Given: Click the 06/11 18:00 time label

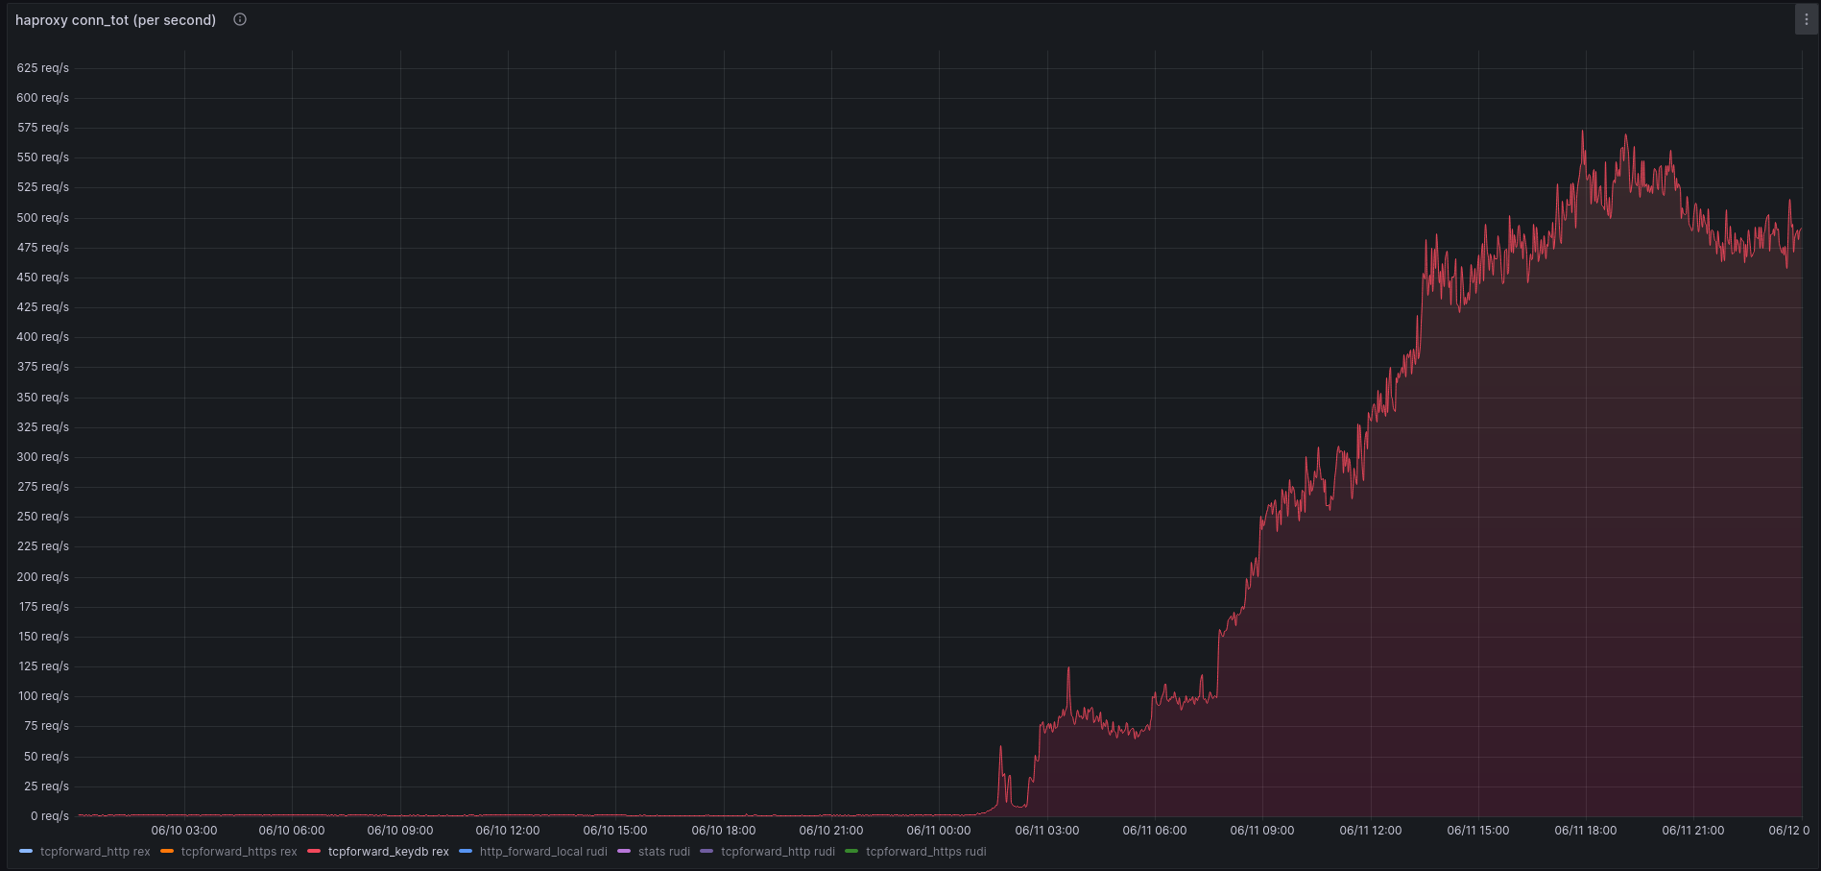Looking at the screenshot, I should pyautogui.click(x=1586, y=831).
